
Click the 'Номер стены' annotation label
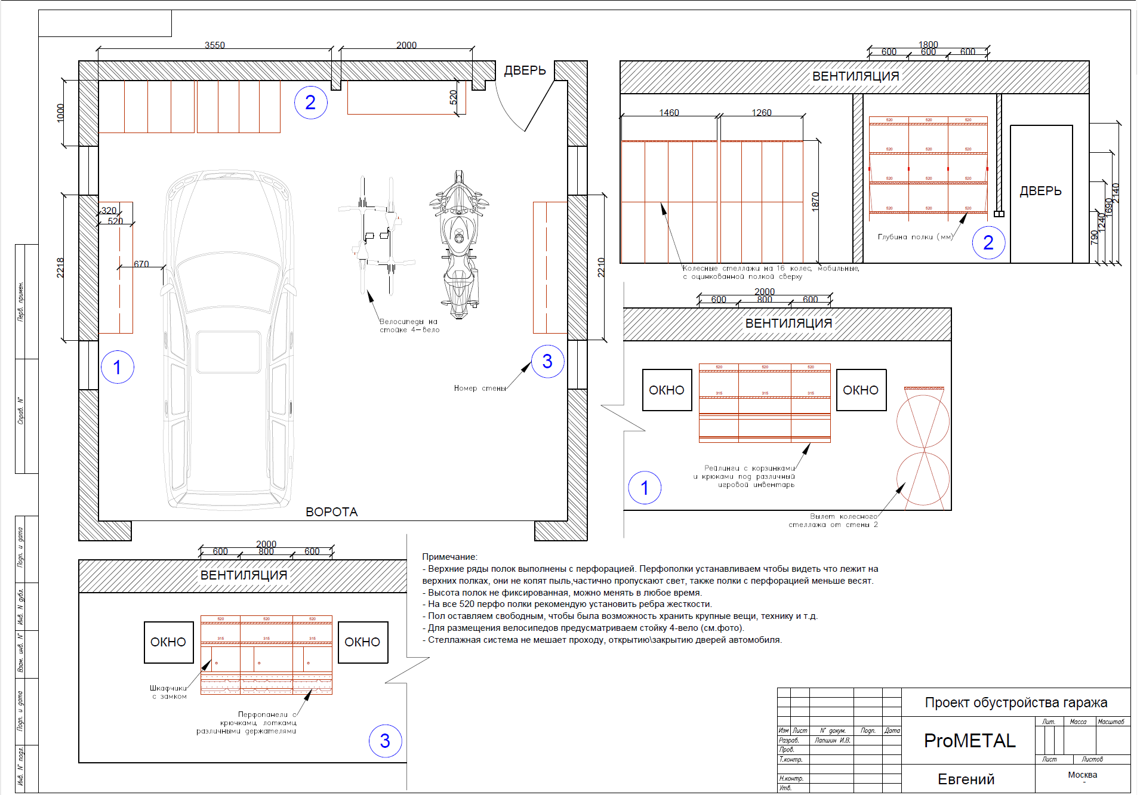tap(480, 389)
